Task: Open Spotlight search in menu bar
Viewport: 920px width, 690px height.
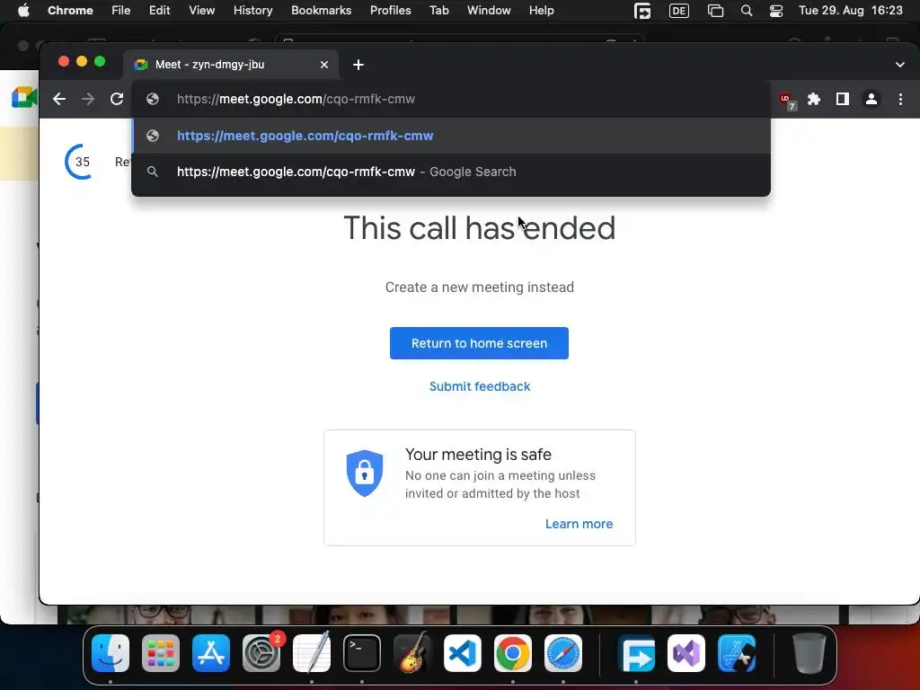Action: (747, 11)
